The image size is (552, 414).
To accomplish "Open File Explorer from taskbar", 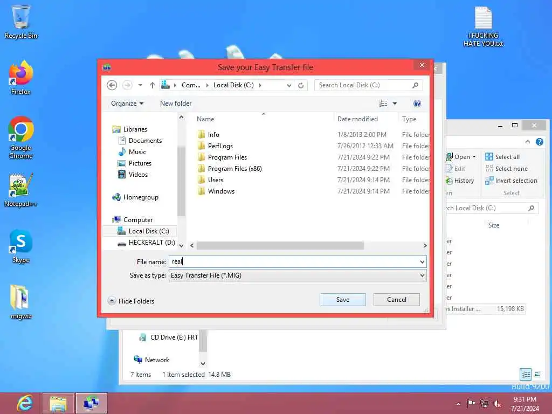I will [x=58, y=403].
